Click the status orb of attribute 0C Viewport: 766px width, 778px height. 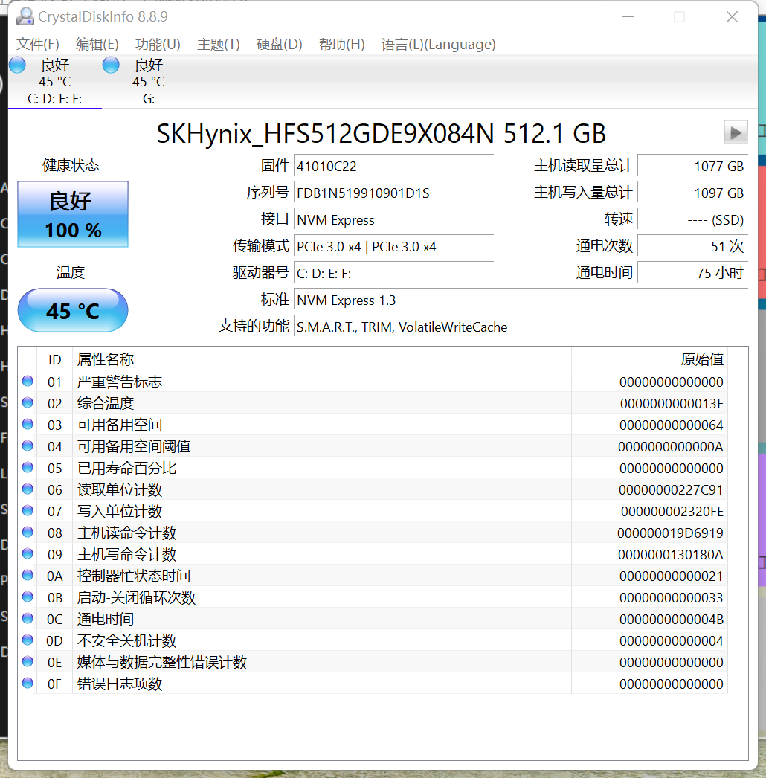(28, 618)
